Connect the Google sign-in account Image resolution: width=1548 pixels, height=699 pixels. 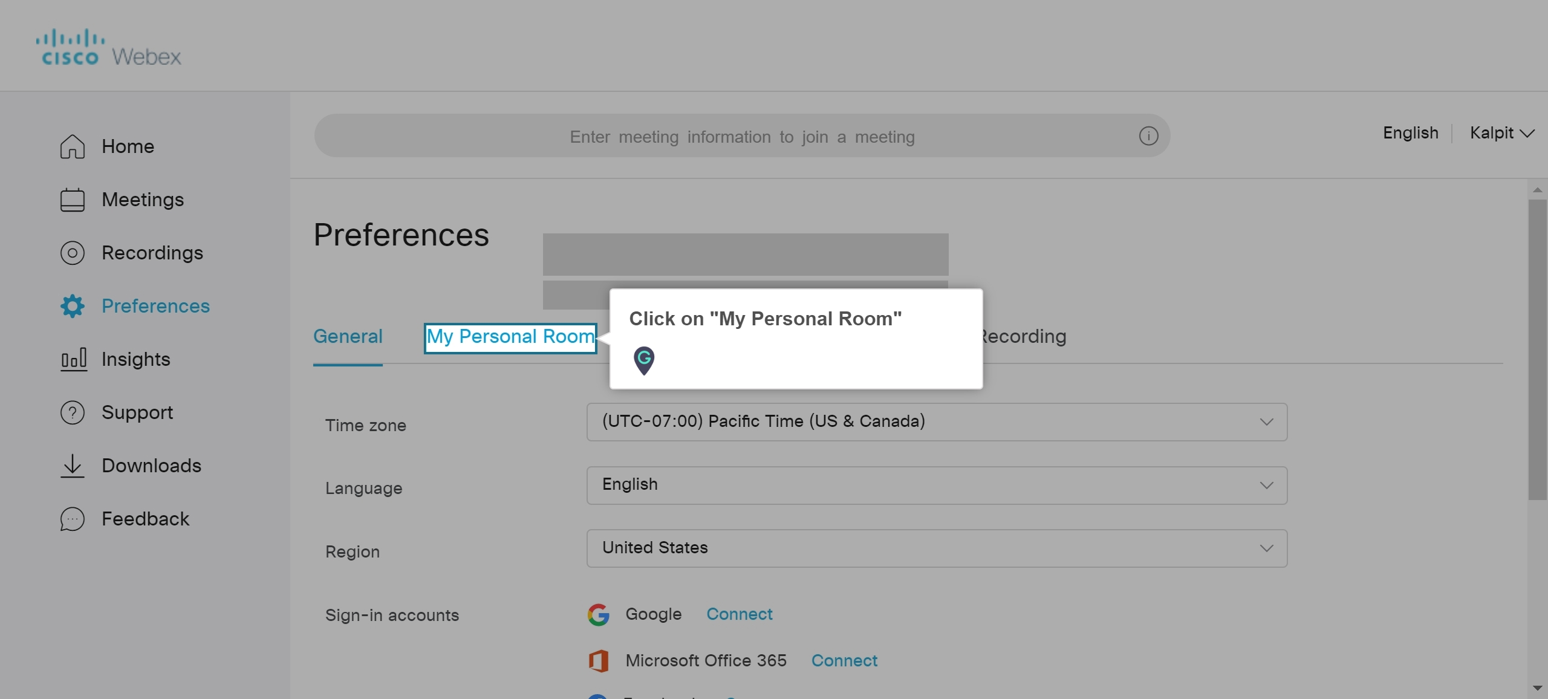pyautogui.click(x=738, y=614)
